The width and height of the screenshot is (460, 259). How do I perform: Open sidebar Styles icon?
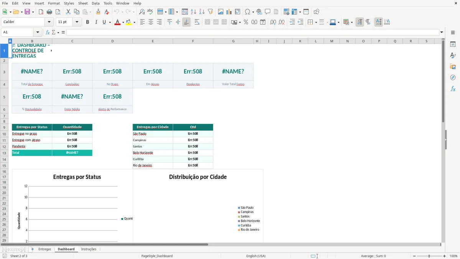pyautogui.click(x=453, y=55)
